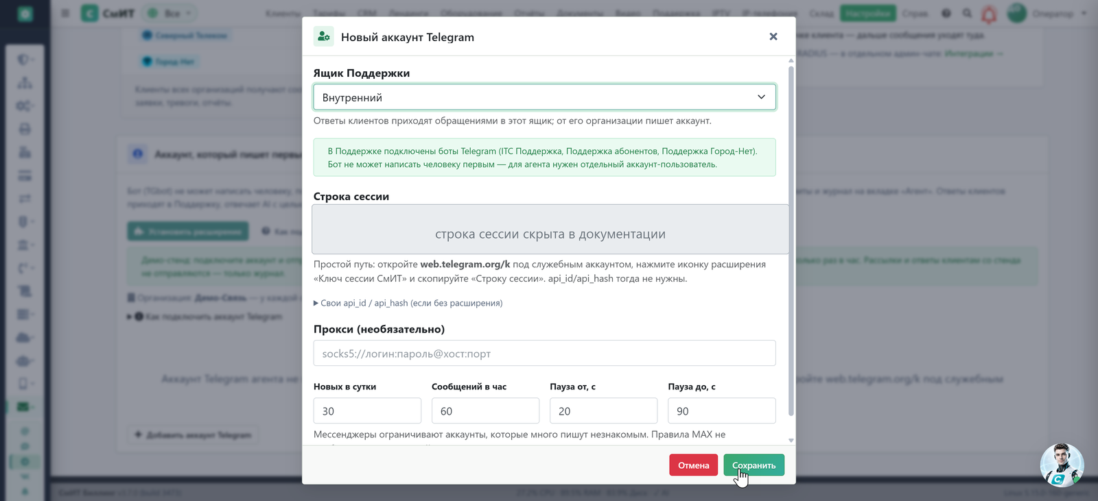Open the Оператор user menu
The height and width of the screenshot is (501, 1098).
click(x=1060, y=13)
